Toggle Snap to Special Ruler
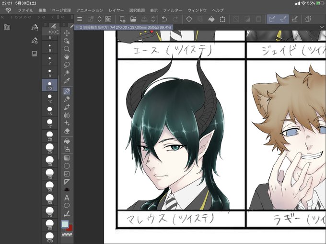The image size is (326, 244). [x=283, y=19]
